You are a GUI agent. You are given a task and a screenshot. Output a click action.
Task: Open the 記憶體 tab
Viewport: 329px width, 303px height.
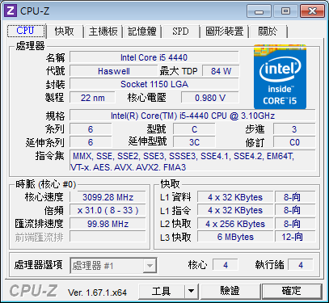point(142,32)
